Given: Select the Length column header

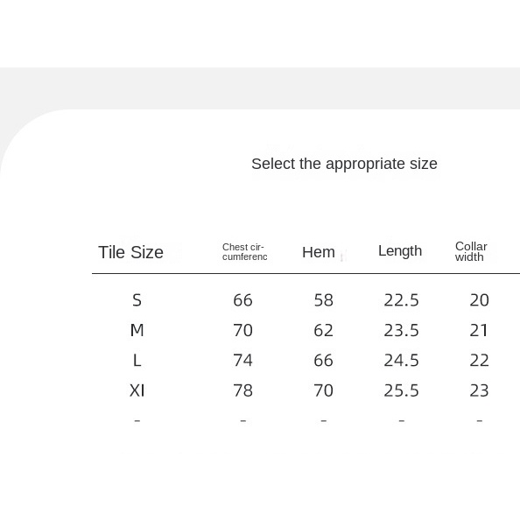Looking at the screenshot, I should pyautogui.click(x=400, y=251).
